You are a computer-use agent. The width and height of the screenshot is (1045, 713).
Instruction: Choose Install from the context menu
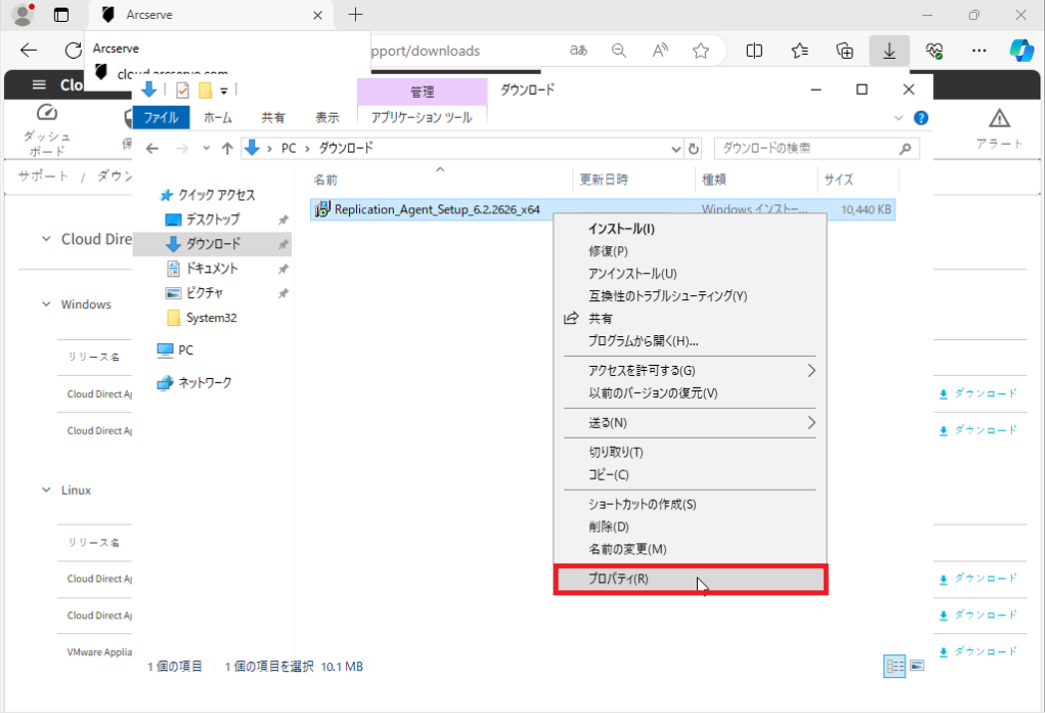[621, 228]
